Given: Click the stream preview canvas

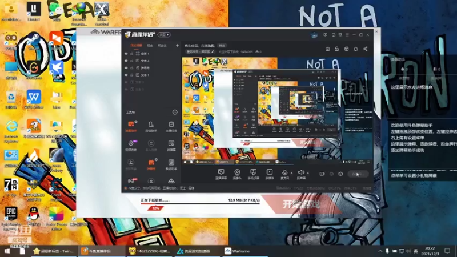Looking at the screenshot, I should 278,111.
